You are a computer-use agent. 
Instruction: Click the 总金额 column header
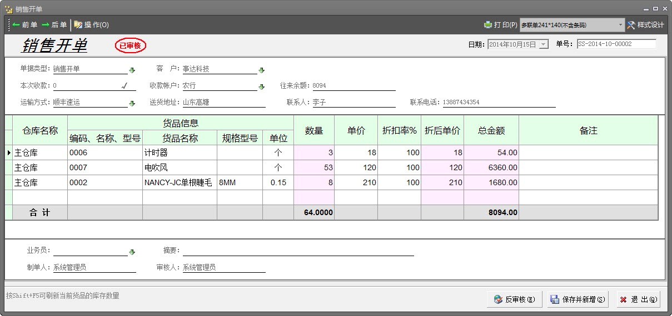(491, 131)
